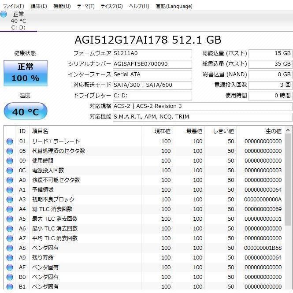Click the 生の値 column header
The image size is (293, 293).
[x=273, y=131]
